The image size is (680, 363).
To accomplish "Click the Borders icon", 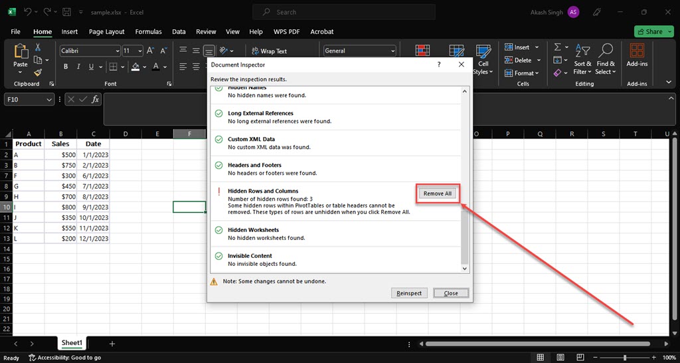I will point(113,66).
